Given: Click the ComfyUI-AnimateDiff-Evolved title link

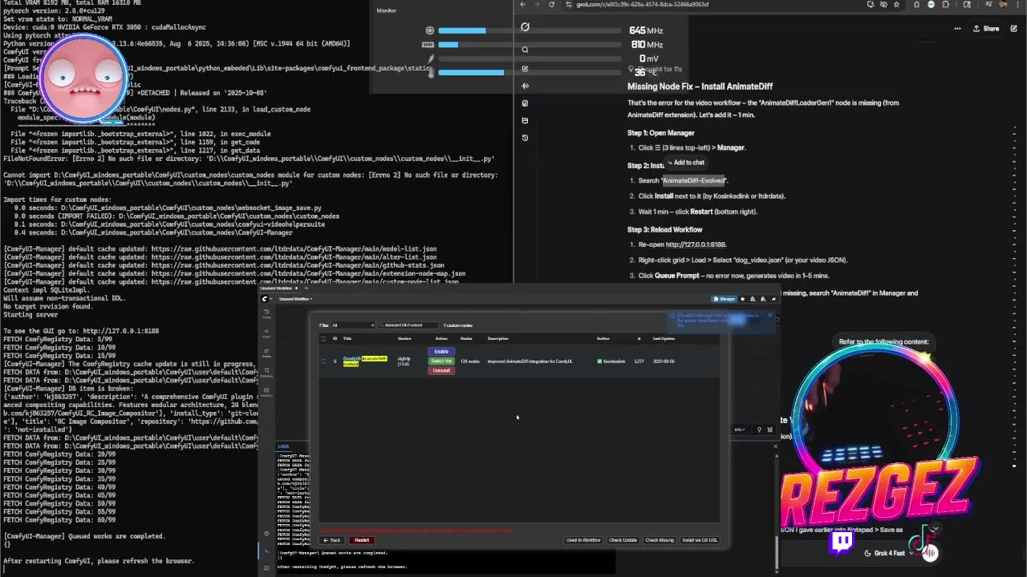Looking at the screenshot, I should tap(364, 361).
